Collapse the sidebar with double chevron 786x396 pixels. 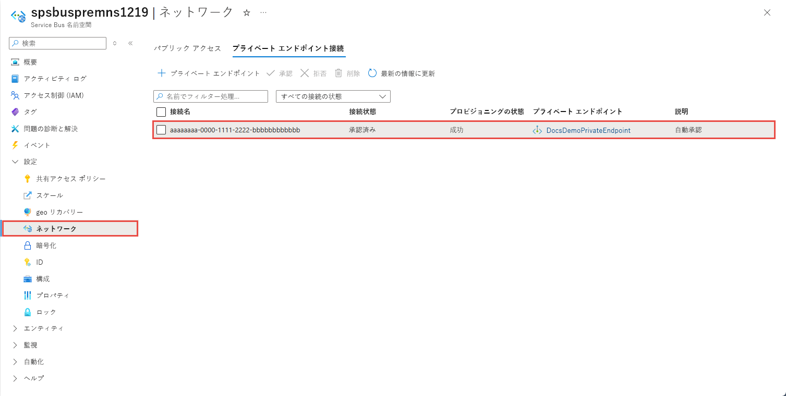click(130, 43)
